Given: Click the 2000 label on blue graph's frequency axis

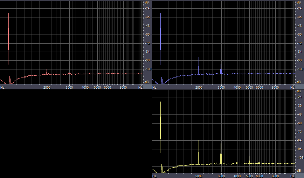Looking at the screenshot, I should (x=199, y=88).
